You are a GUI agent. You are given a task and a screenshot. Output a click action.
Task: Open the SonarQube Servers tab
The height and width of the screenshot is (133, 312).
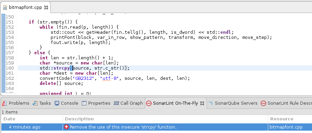(x=233, y=103)
